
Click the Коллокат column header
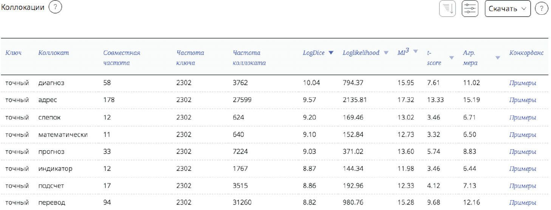click(x=54, y=53)
